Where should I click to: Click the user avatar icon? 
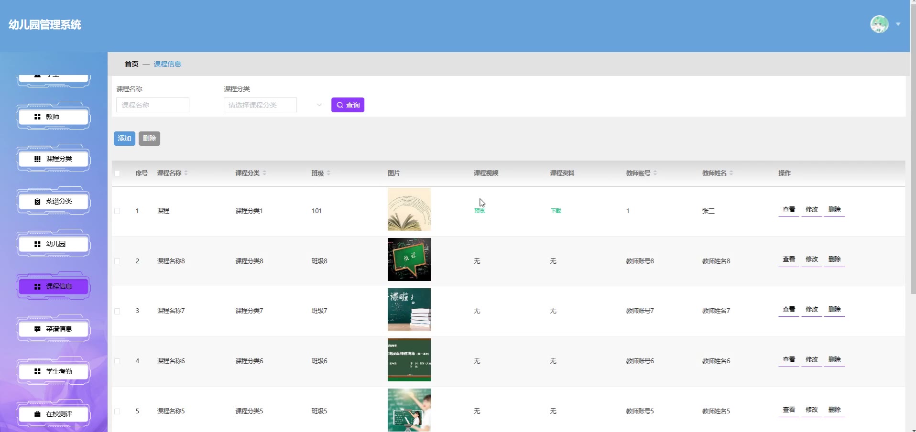tap(879, 24)
